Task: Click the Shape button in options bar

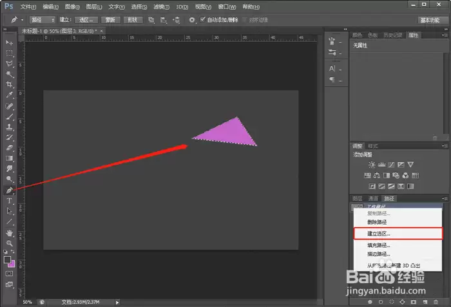Action: click(133, 20)
